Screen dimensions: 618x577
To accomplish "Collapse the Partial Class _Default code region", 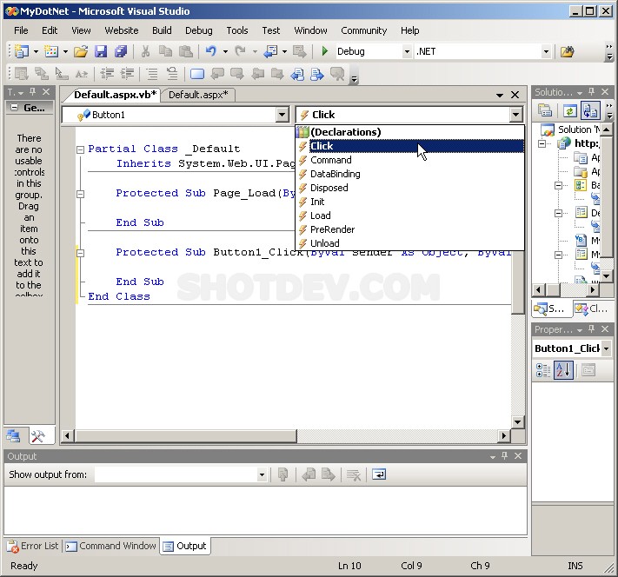I will 81,149.
